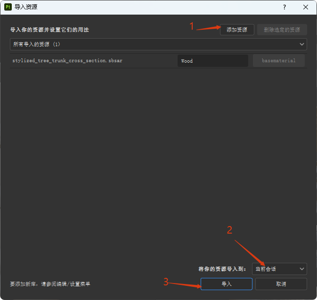Click the 将你的资源导入到 label
This screenshot has width=317, height=300.
click(222, 269)
